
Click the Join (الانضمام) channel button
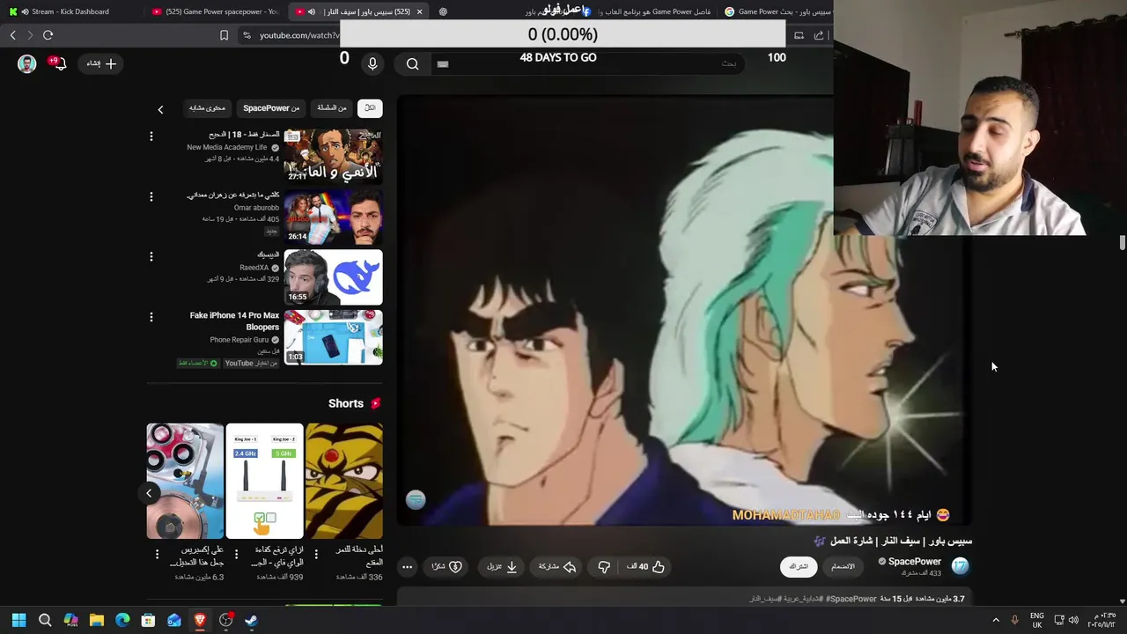click(843, 566)
